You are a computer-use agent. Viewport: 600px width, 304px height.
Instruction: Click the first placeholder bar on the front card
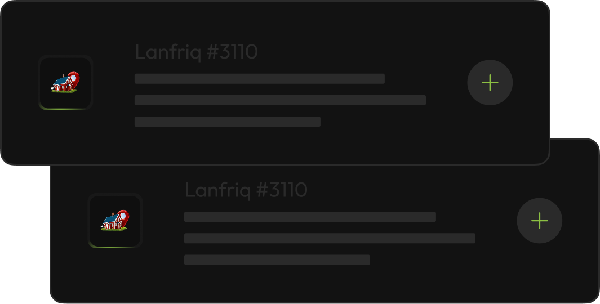pos(259,79)
